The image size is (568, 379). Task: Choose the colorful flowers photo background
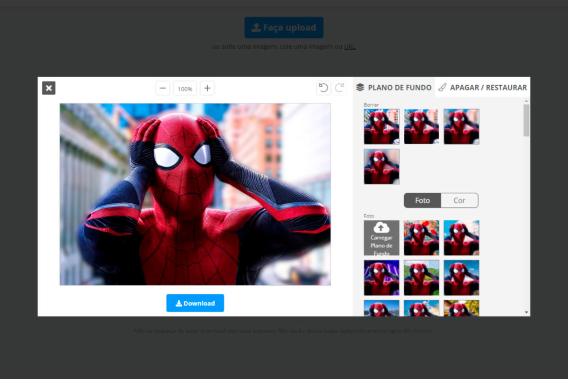(x=421, y=238)
